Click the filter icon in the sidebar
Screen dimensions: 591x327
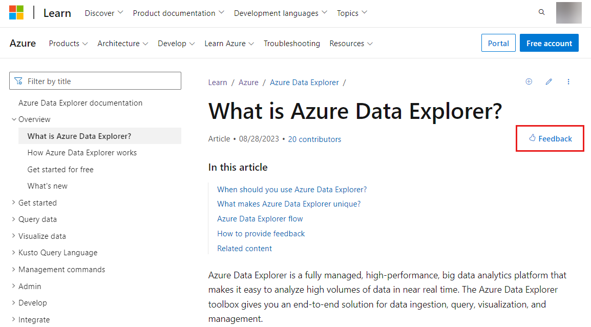point(18,80)
